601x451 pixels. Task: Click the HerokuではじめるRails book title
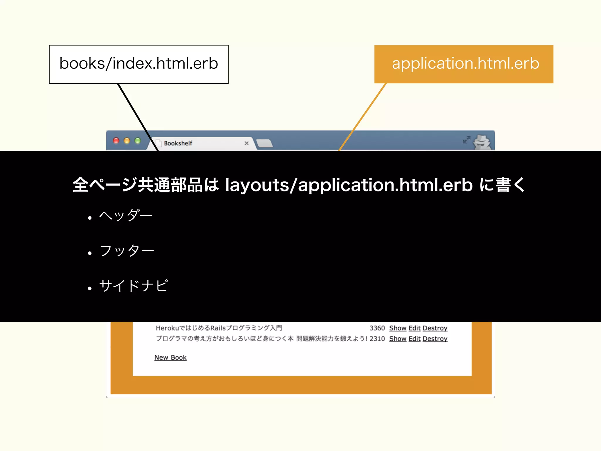coord(219,328)
